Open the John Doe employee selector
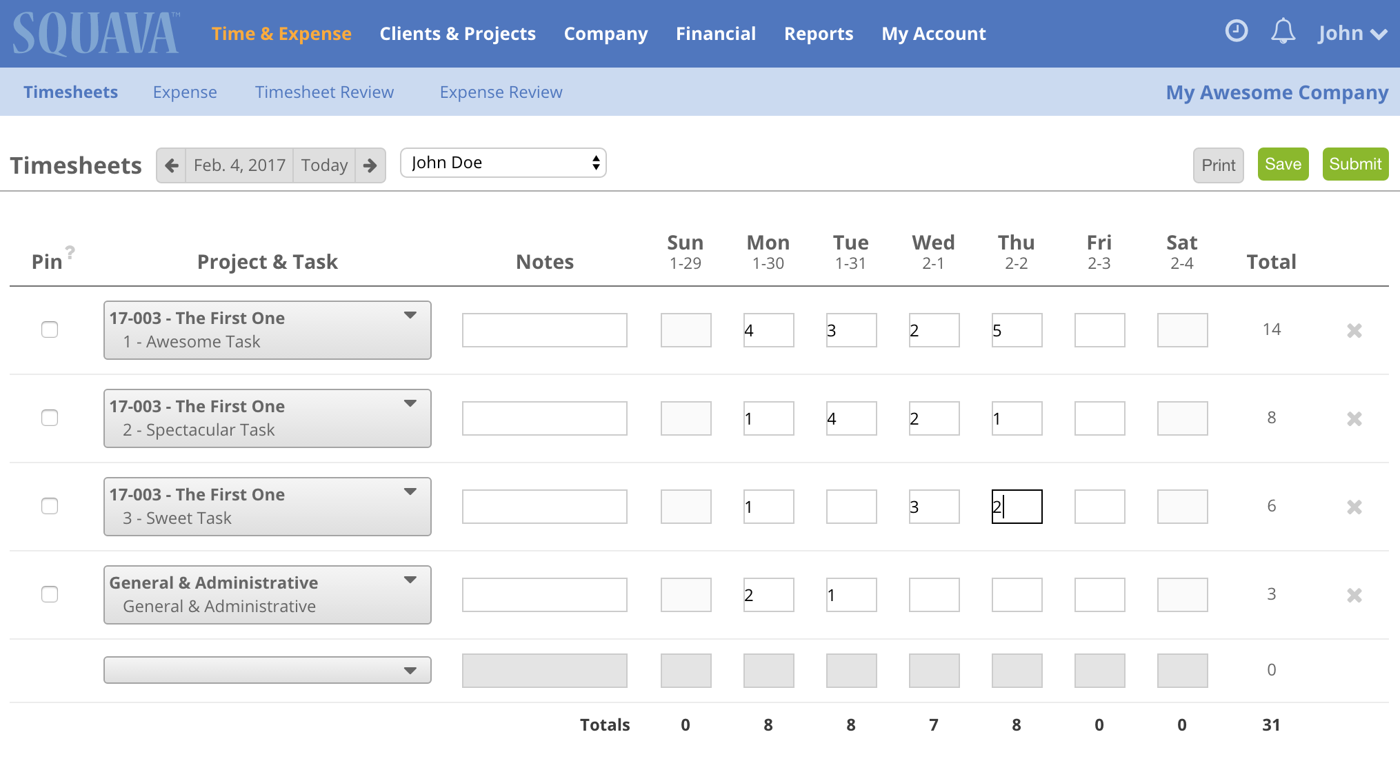 click(503, 163)
